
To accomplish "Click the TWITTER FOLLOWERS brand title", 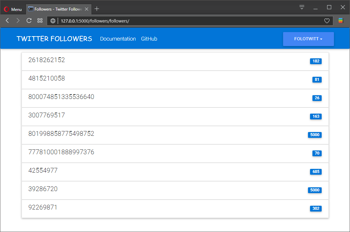I will 54,39.
